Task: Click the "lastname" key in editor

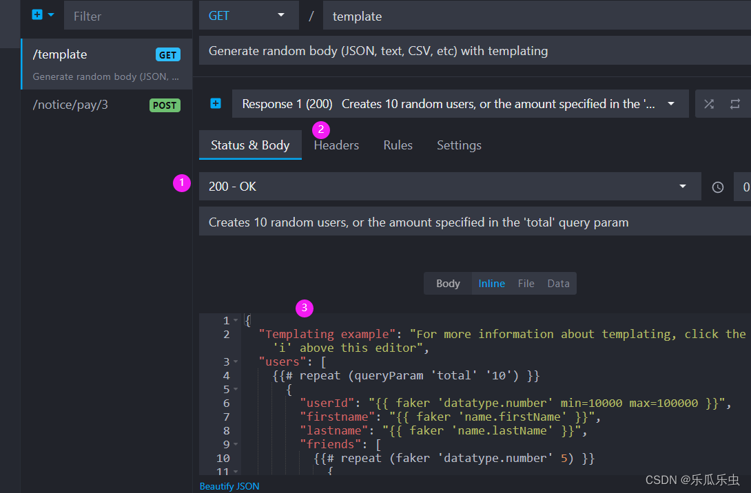Action: [334, 431]
